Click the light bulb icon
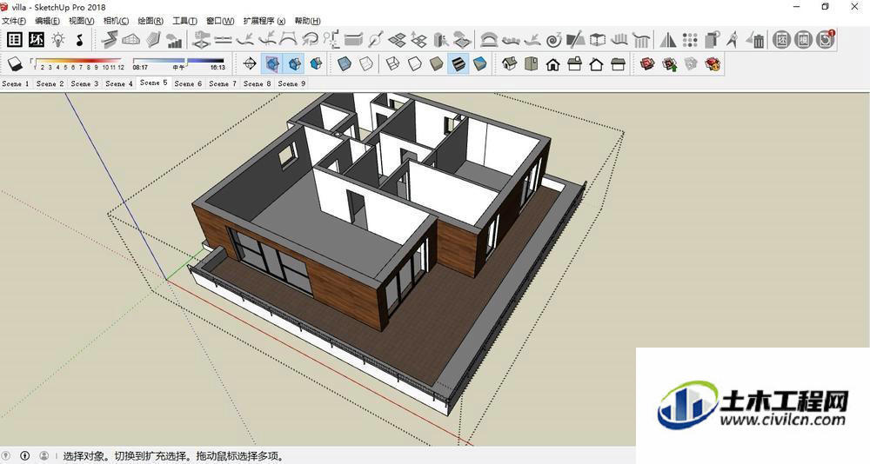The image size is (870, 464). point(58,39)
